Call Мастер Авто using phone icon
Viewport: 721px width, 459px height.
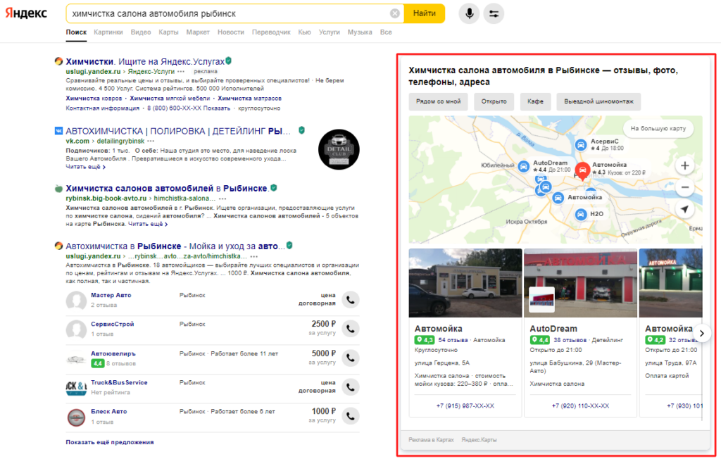pyautogui.click(x=351, y=300)
